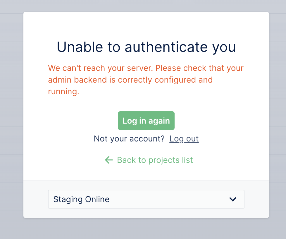Click the chevron down arrow in environment selector
The height and width of the screenshot is (239, 286).
(x=233, y=199)
